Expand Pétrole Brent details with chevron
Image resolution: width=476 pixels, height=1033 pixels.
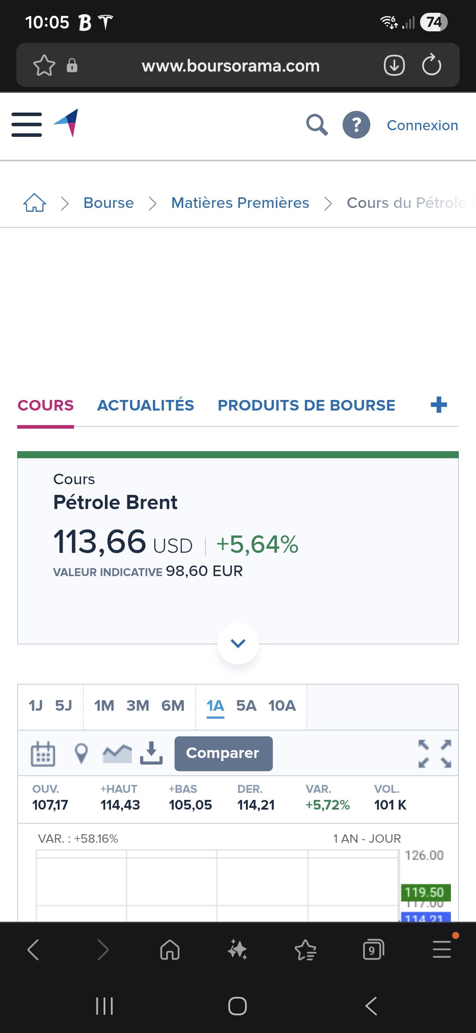238,643
